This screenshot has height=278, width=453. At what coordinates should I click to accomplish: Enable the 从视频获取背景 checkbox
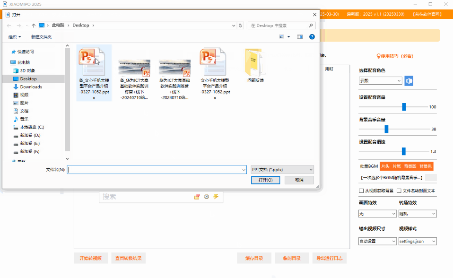(x=362, y=191)
